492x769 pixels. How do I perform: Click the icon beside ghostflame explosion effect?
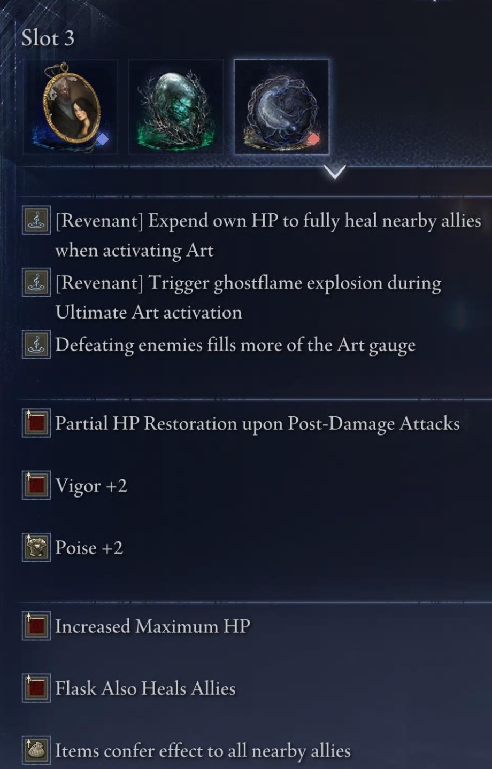(36, 283)
